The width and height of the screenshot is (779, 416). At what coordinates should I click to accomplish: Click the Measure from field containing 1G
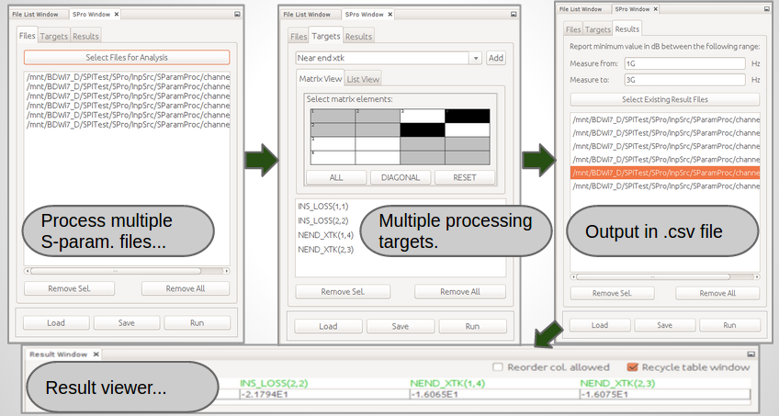point(683,64)
